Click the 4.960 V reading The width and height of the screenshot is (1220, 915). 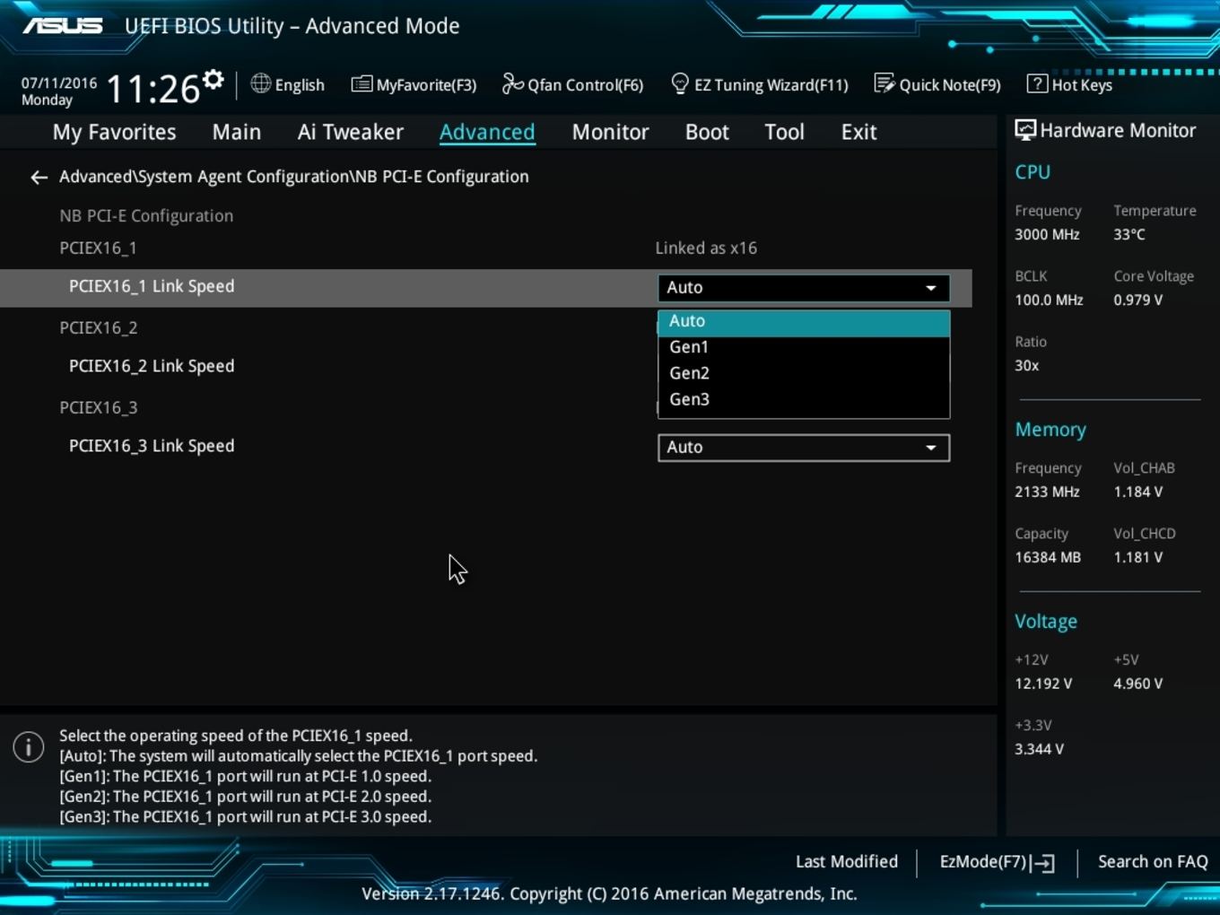click(1137, 684)
